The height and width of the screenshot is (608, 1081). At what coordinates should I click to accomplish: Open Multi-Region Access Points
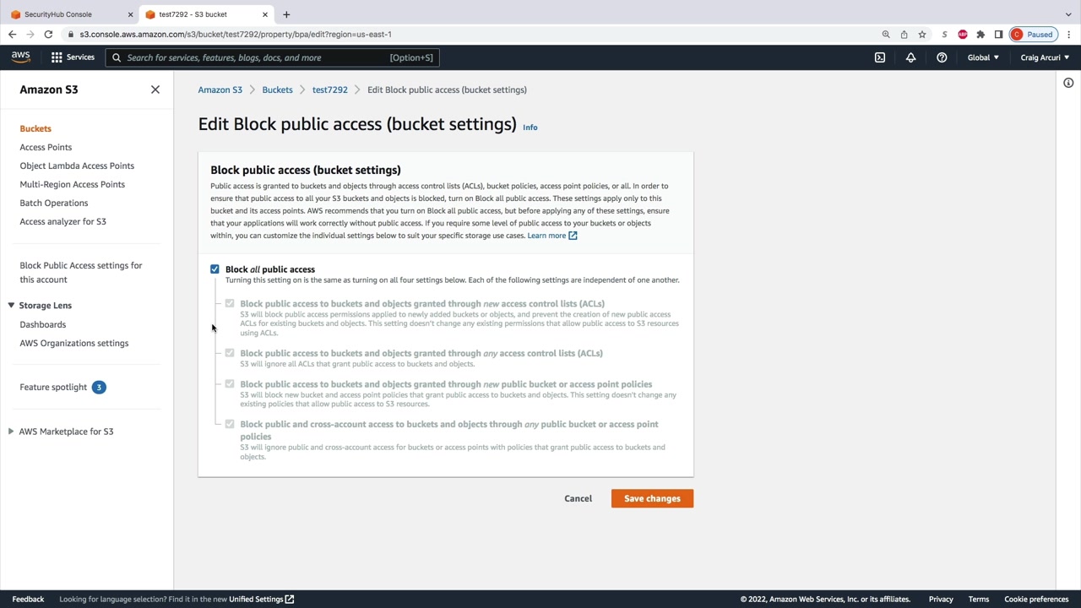[73, 184]
